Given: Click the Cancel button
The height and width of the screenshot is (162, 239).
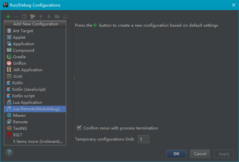Looking at the screenshot, I should click(200, 154).
